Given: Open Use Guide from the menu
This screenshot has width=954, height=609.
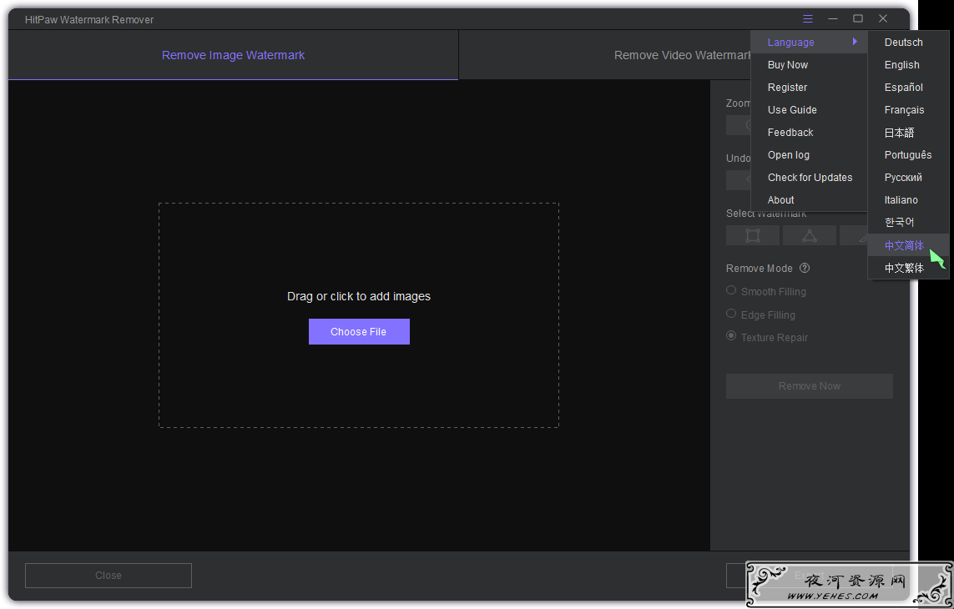Looking at the screenshot, I should pyautogui.click(x=810, y=109).
